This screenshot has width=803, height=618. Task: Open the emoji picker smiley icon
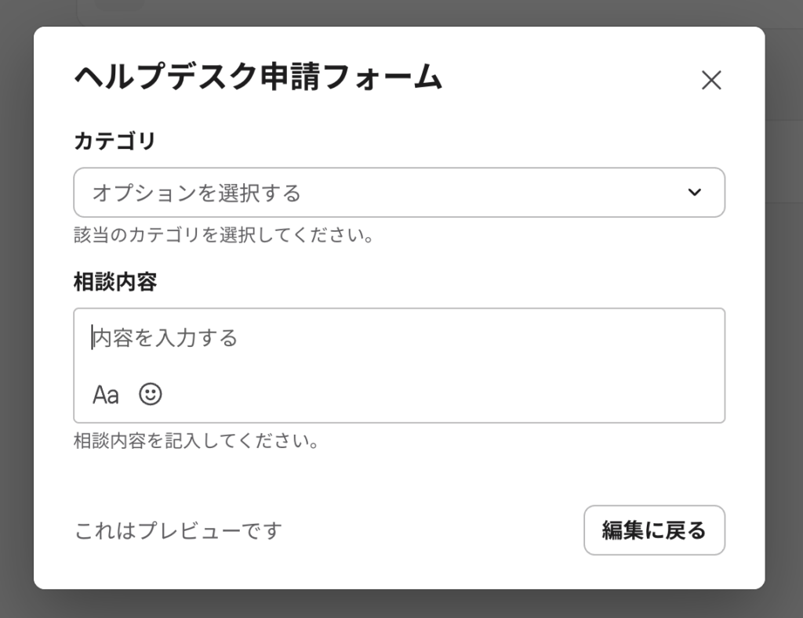coord(150,393)
